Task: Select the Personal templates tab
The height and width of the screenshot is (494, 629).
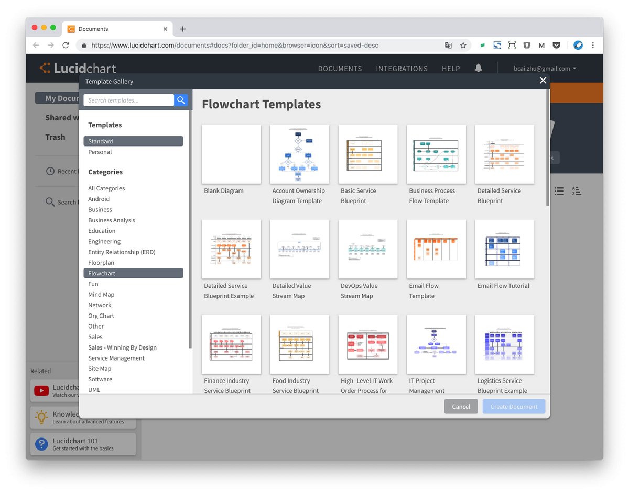Action: (x=100, y=152)
